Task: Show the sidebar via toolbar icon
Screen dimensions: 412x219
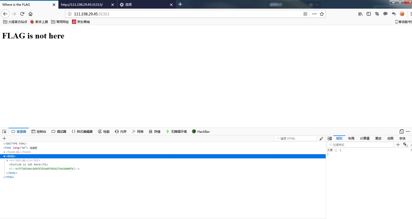Action: 369,14
